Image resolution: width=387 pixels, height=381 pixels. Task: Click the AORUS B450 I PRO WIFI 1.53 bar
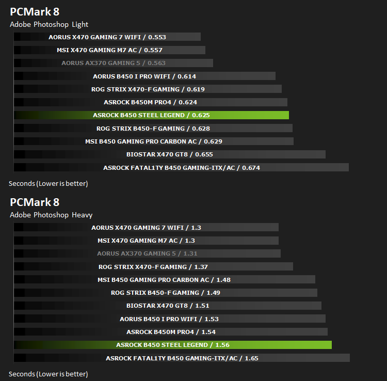coord(170,319)
